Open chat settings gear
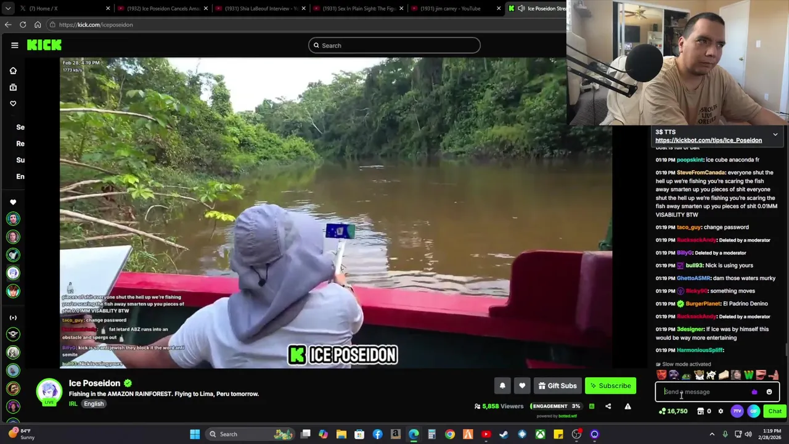 pos(721,411)
